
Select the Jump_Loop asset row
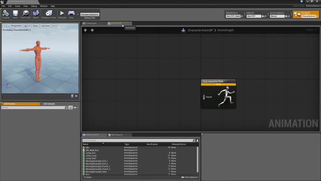(139, 155)
